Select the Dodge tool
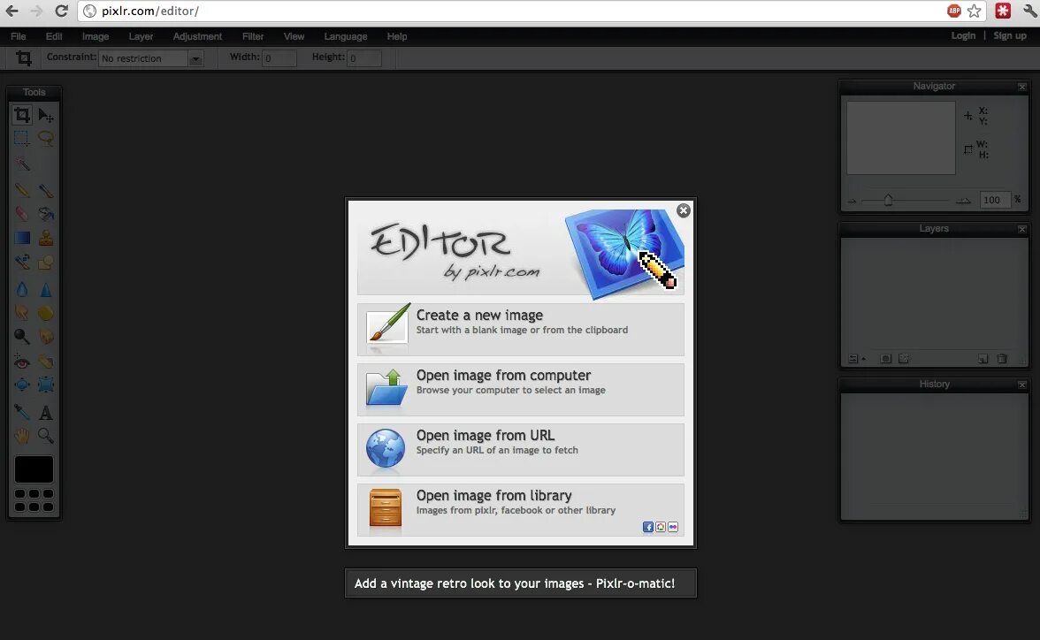The height and width of the screenshot is (640, 1040). 22,336
